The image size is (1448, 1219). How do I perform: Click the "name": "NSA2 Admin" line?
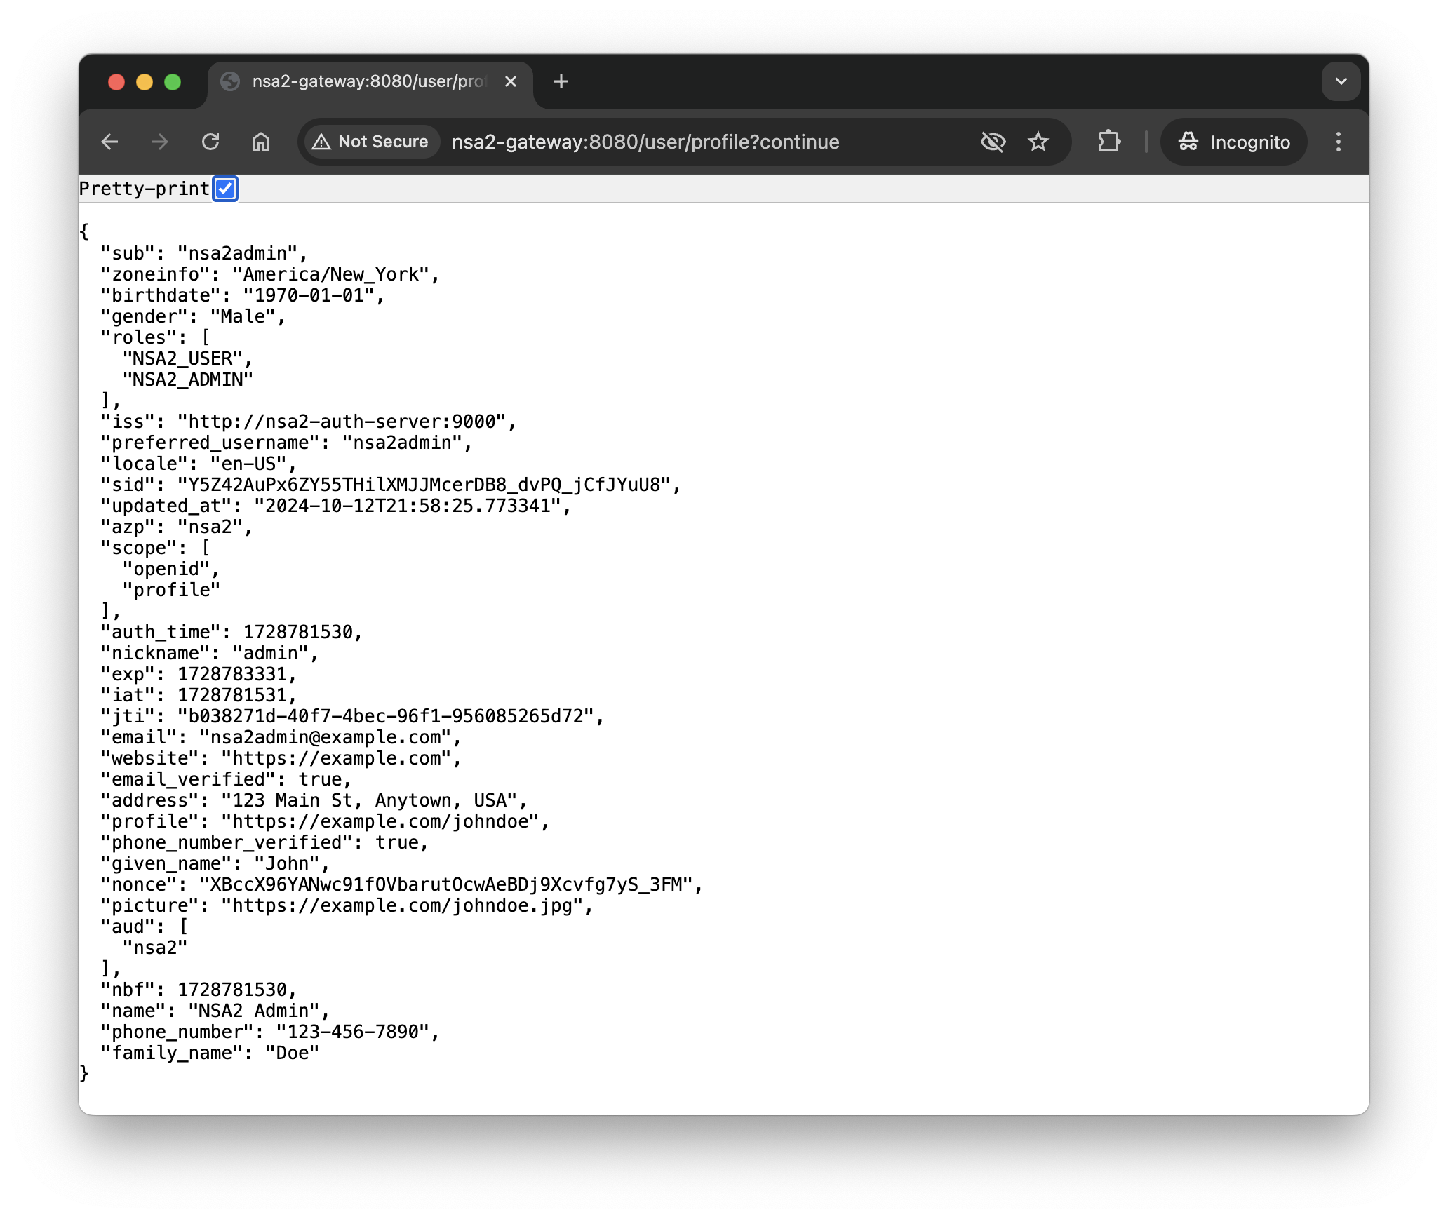tap(215, 1011)
